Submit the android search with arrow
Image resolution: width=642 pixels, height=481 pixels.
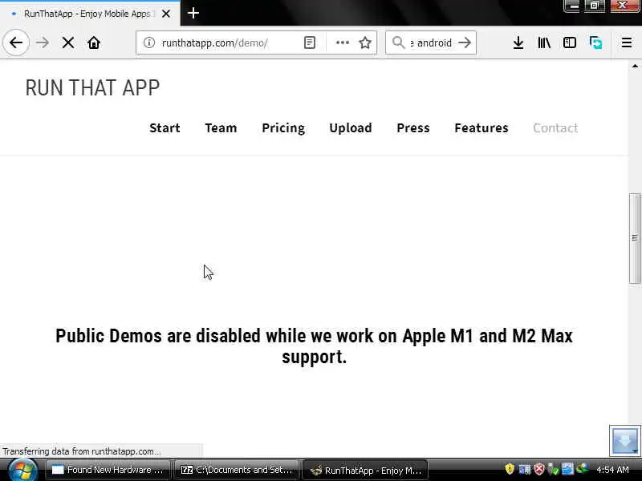click(465, 42)
